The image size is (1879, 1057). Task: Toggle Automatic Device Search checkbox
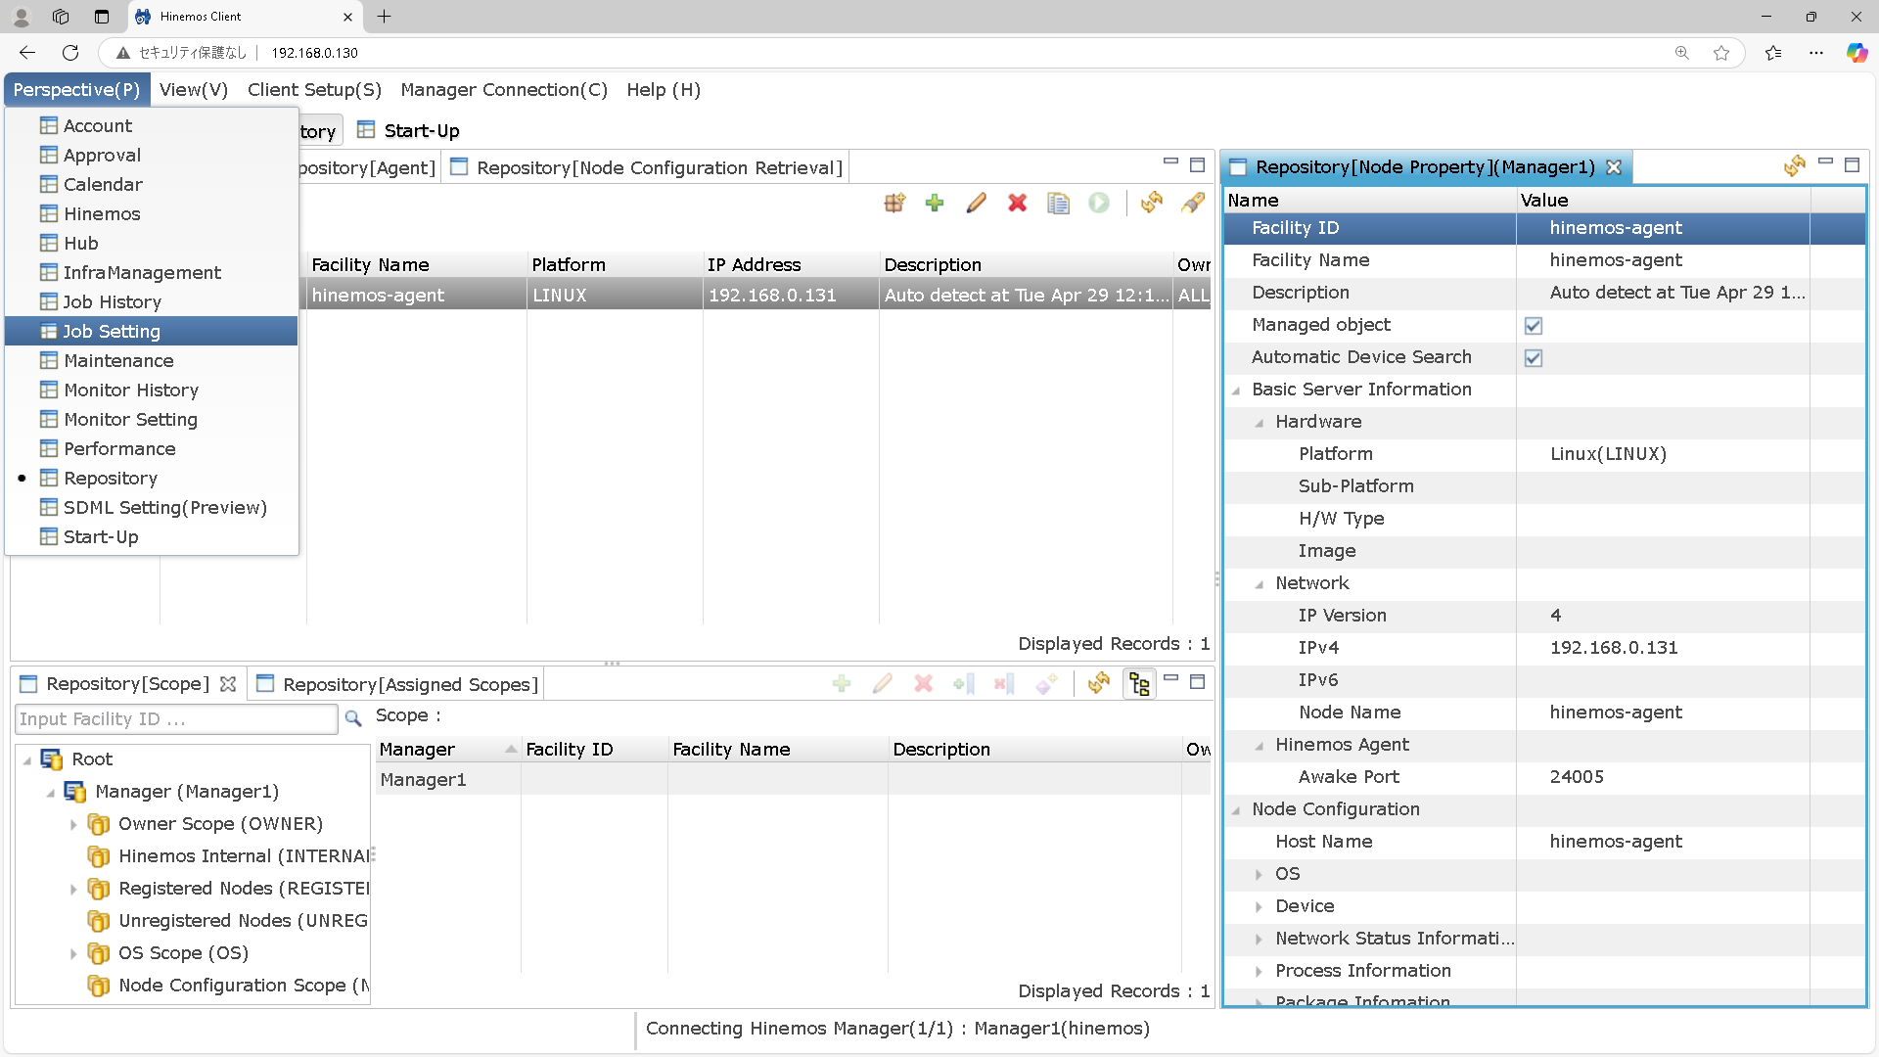point(1534,357)
